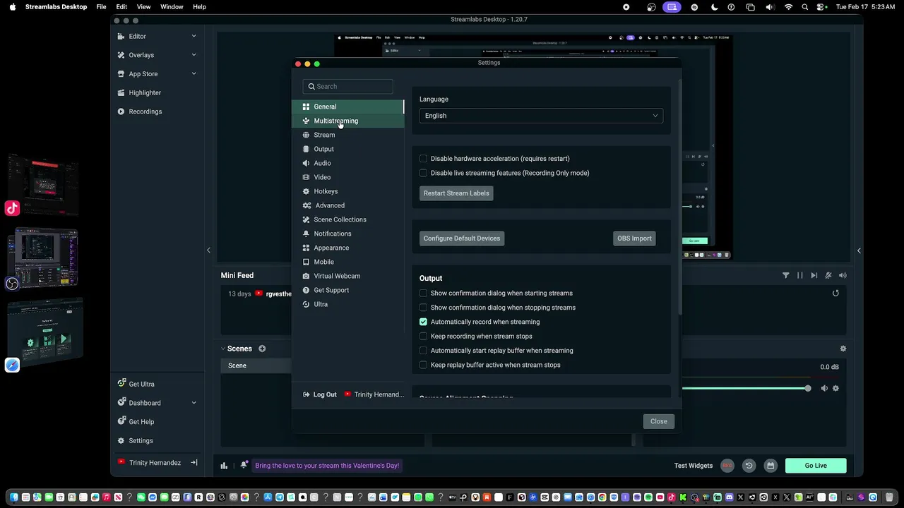Image resolution: width=904 pixels, height=508 pixels.
Task: Click the App Store sidebar icon
Action: pyautogui.click(x=121, y=74)
